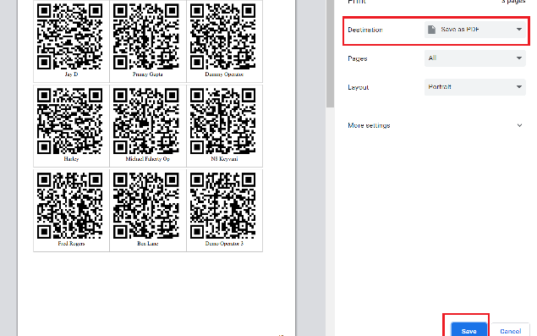Click the preview pane vertical scrollbar
This screenshot has width=537, height=336.
coord(330,55)
